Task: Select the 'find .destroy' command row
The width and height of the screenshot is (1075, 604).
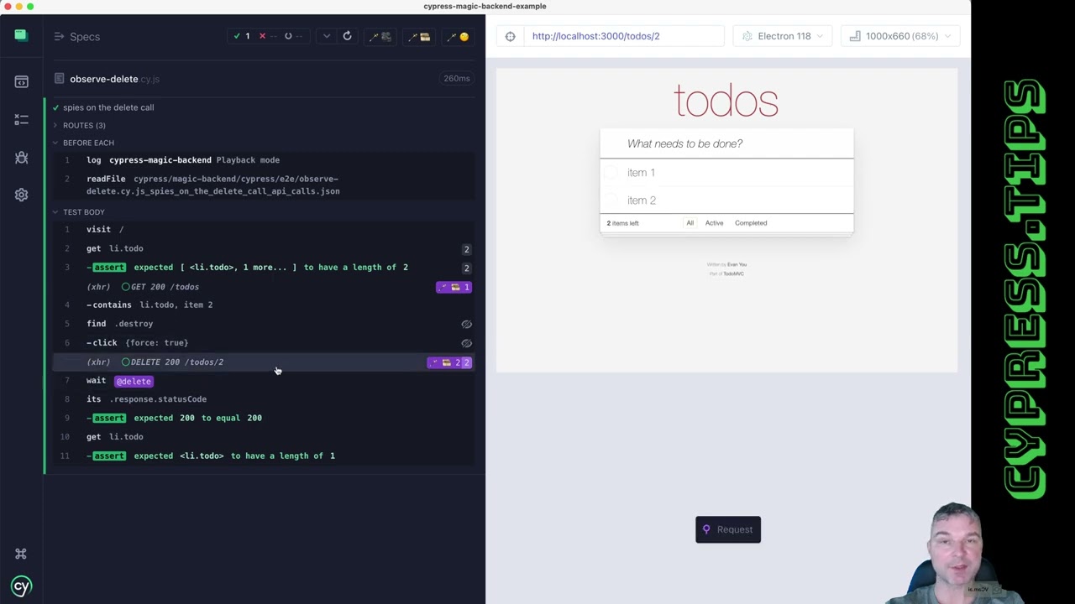Action: coord(264,324)
